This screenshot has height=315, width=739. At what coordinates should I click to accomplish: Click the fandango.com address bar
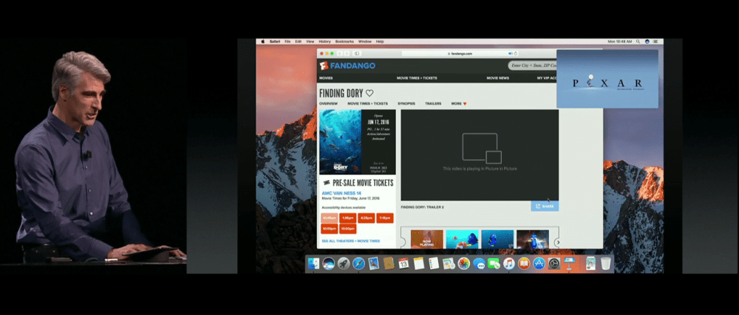460,54
